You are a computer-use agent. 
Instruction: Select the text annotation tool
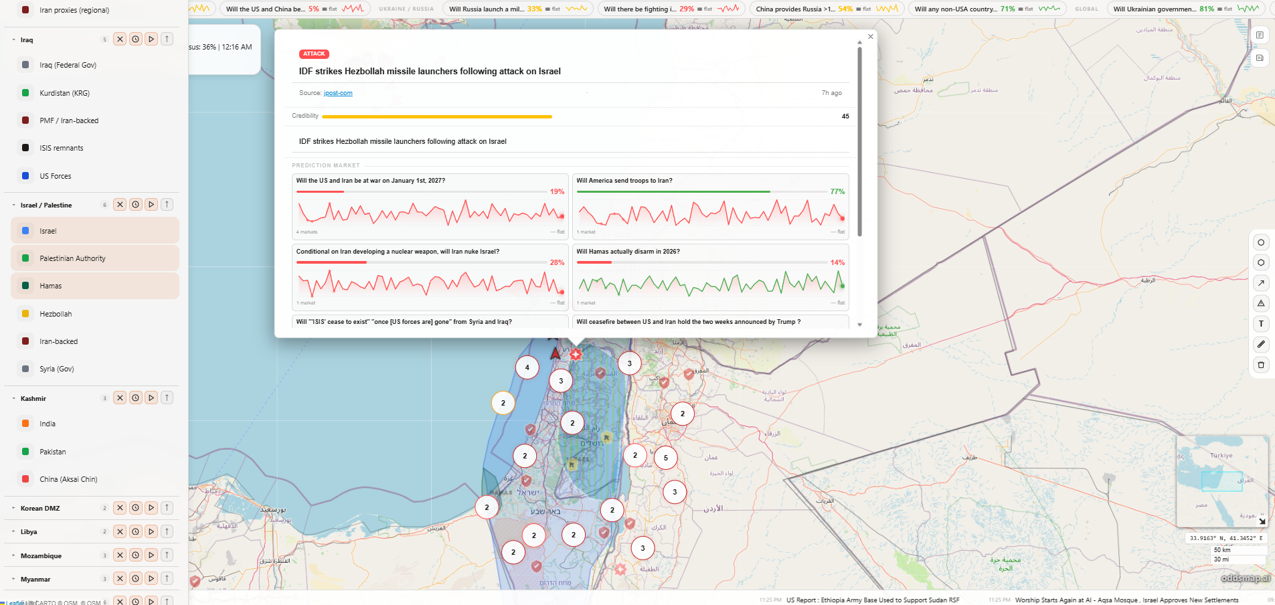click(x=1261, y=324)
